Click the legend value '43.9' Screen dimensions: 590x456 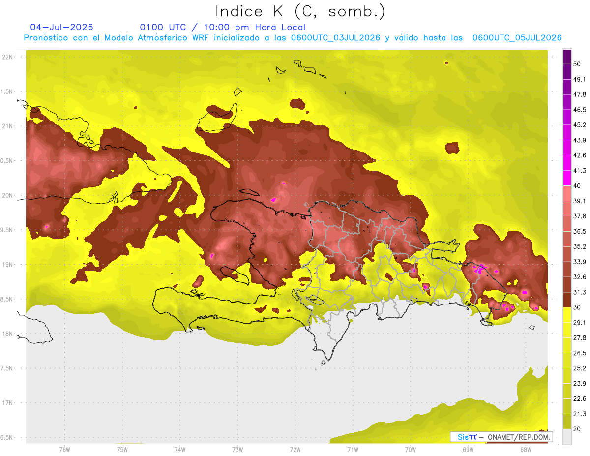(580, 140)
